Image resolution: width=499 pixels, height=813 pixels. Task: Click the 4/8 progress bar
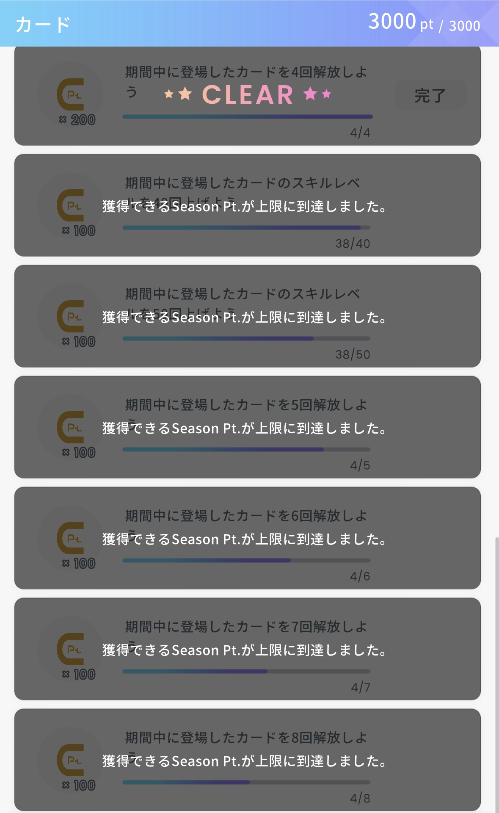click(x=247, y=782)
